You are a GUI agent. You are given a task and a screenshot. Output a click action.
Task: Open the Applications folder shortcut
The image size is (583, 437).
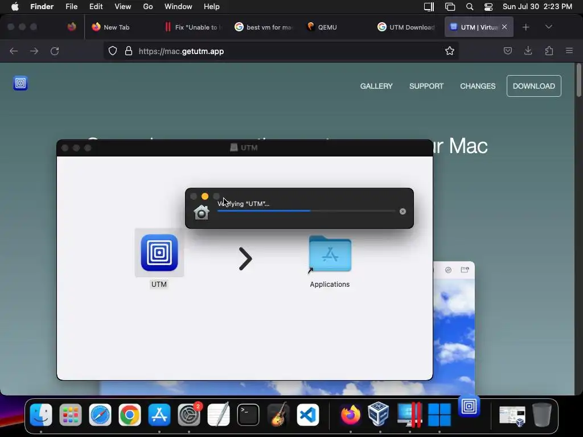point(330,254)
